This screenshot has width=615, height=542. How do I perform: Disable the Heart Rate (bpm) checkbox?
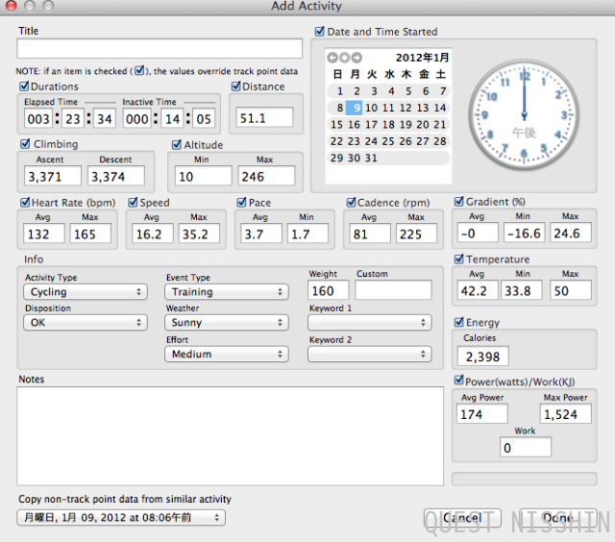click(x=25, y=203)
